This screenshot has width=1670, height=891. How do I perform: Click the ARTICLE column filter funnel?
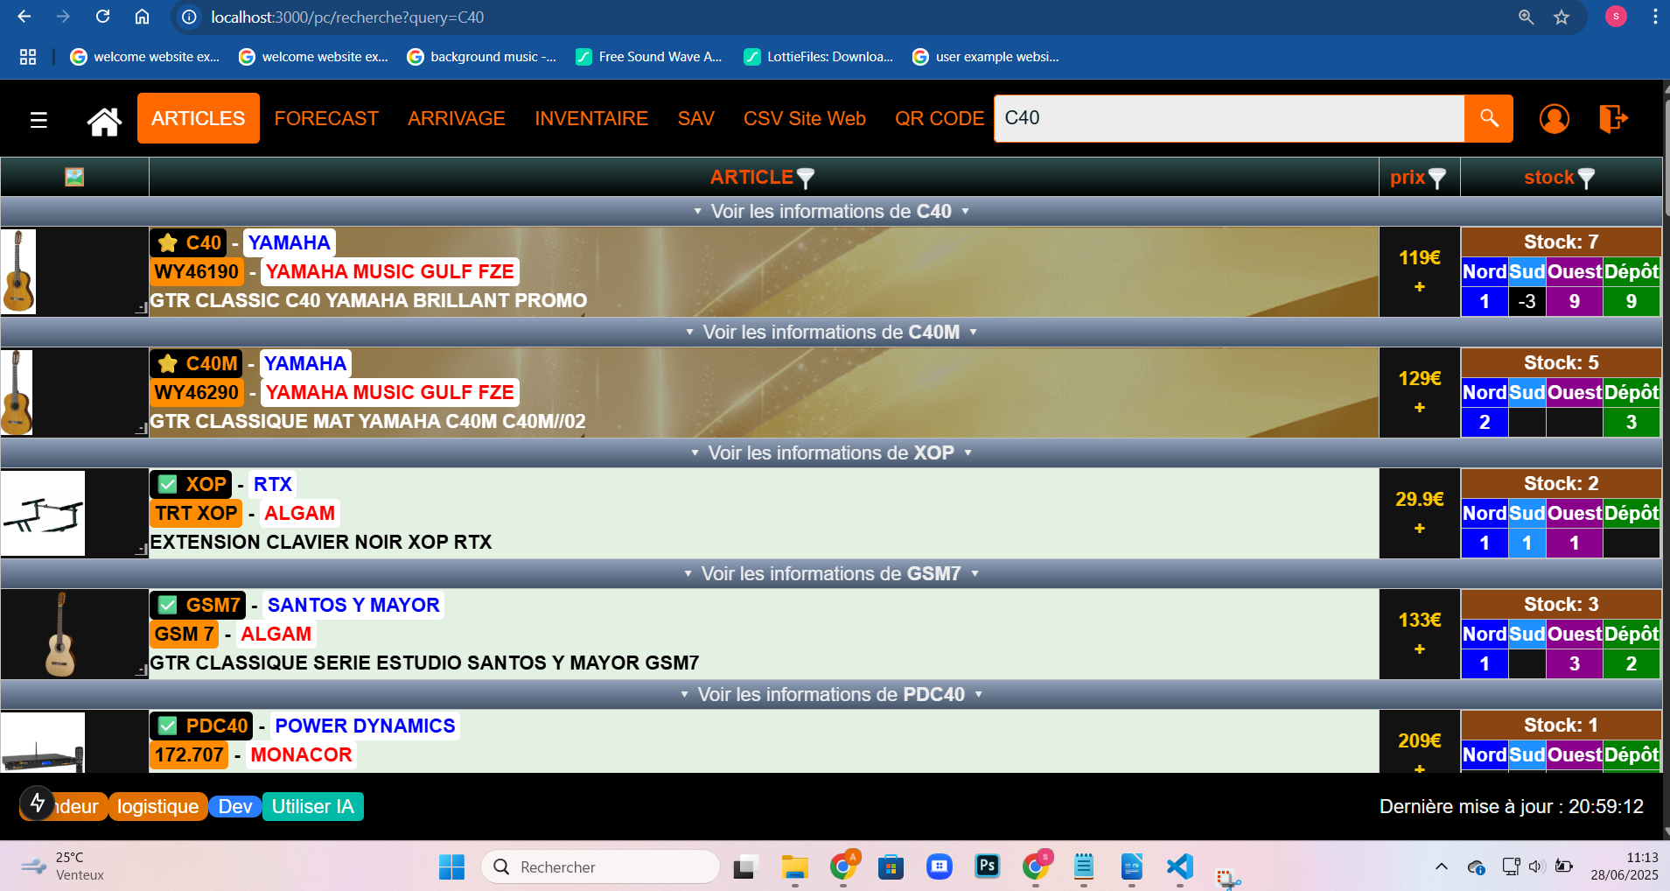pyautogui.click(x=806, y=178)
